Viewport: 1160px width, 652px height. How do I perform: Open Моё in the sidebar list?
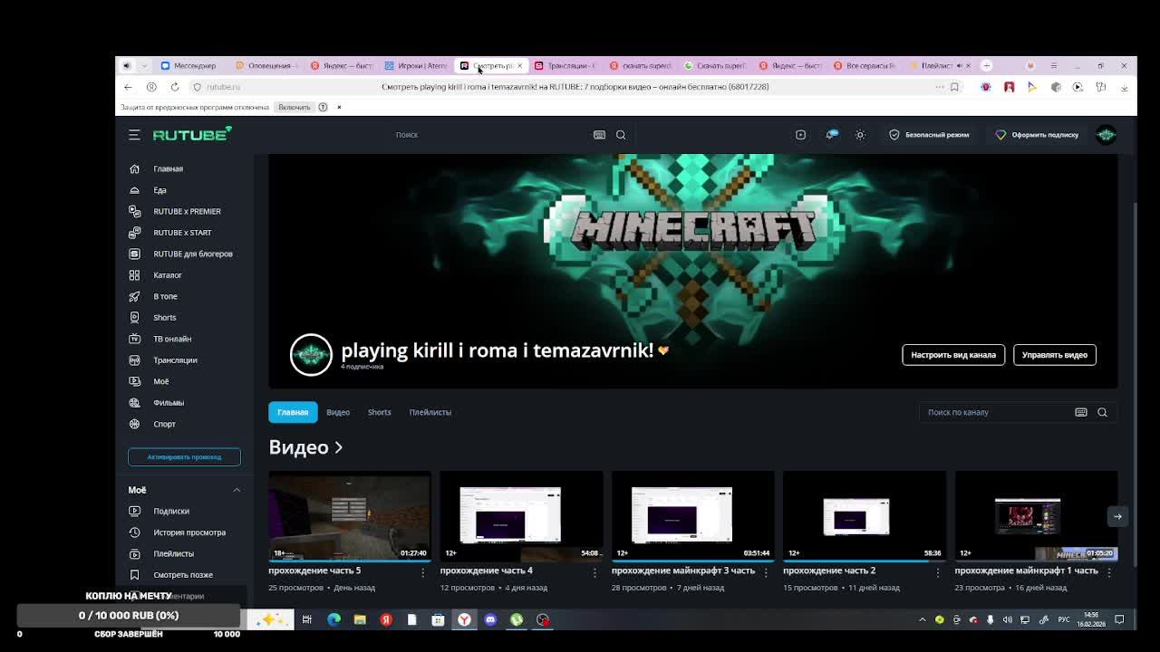[x=160, y=381]
